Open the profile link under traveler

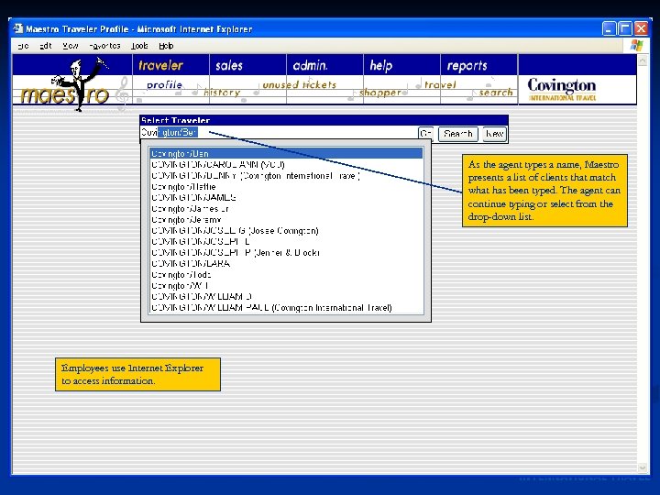point(164,84)
